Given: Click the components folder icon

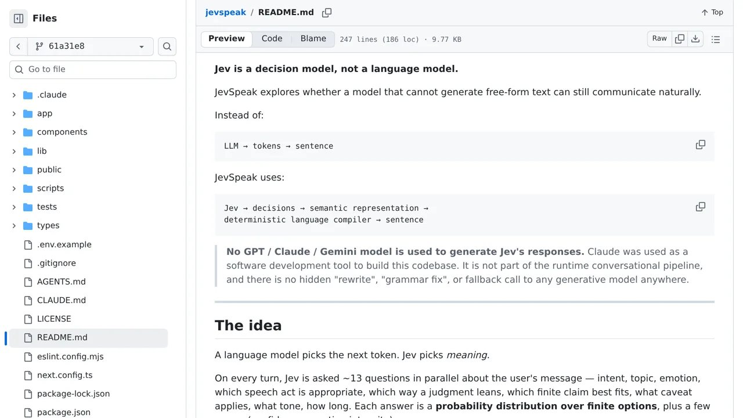Looking at the screenshot, I should 28,132.
